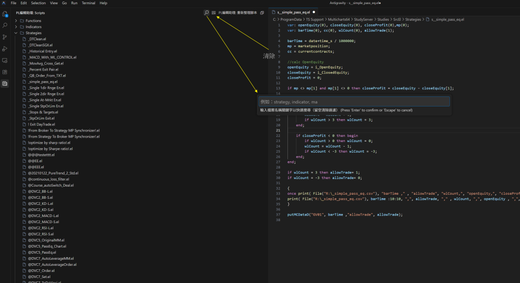Collapse the Strategies folder
Image resolution: width=520 pixels, height=283 pixels.
click(x=34, y=33)
